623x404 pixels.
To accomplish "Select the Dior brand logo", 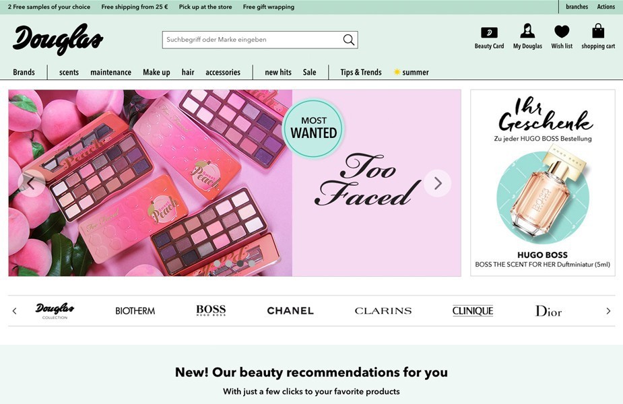I will point(548,310).
